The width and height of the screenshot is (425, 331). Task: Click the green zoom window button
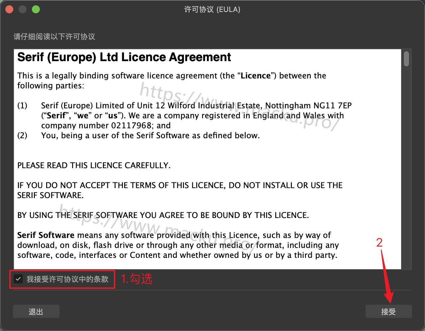36,9
